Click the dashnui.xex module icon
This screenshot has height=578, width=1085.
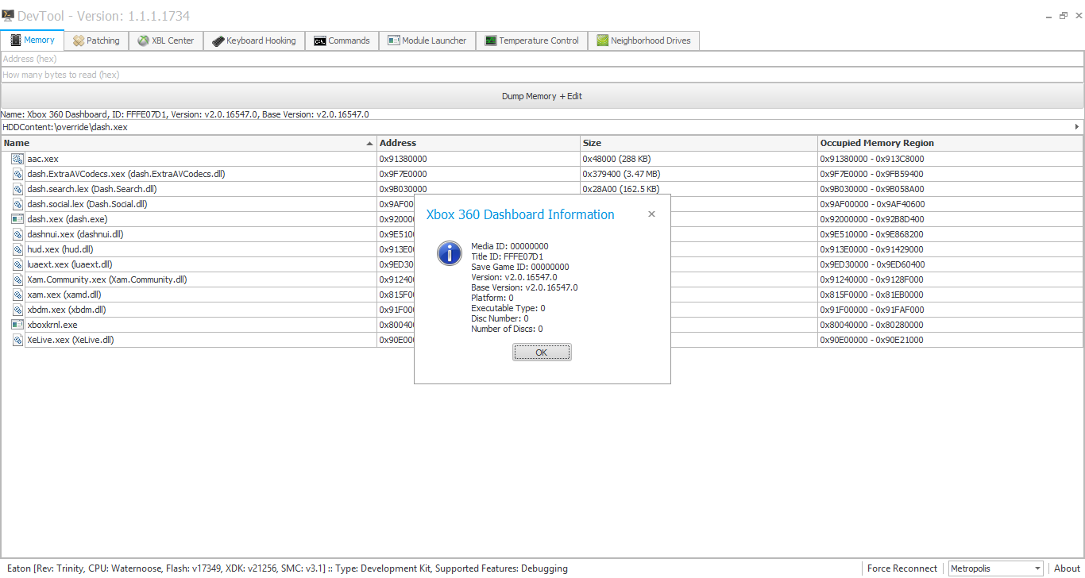[17, 234]
